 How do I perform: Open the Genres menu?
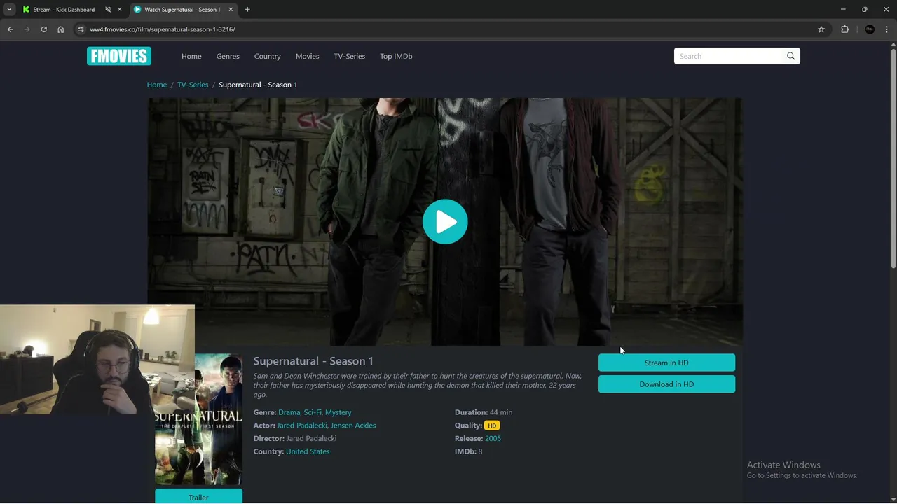pos(228,56)
